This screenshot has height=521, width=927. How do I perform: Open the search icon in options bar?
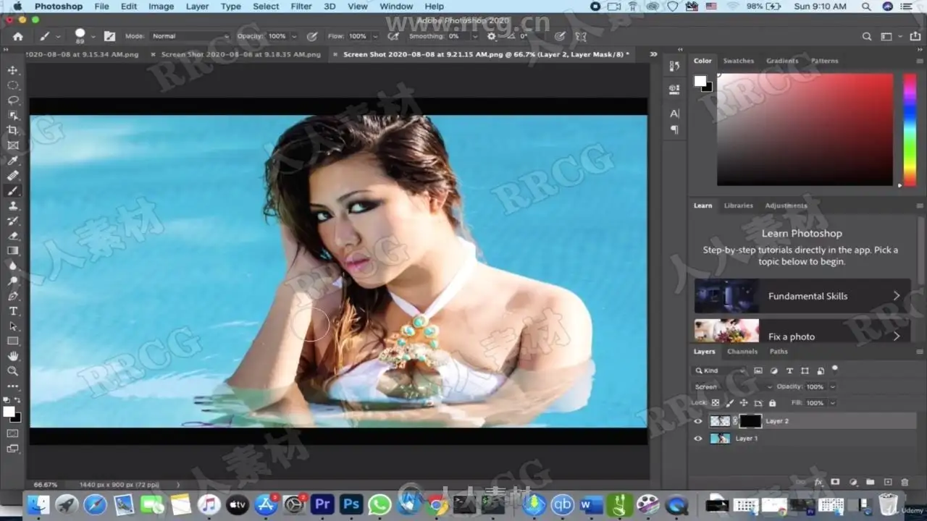pyautogui.click(x=867, y=36)
